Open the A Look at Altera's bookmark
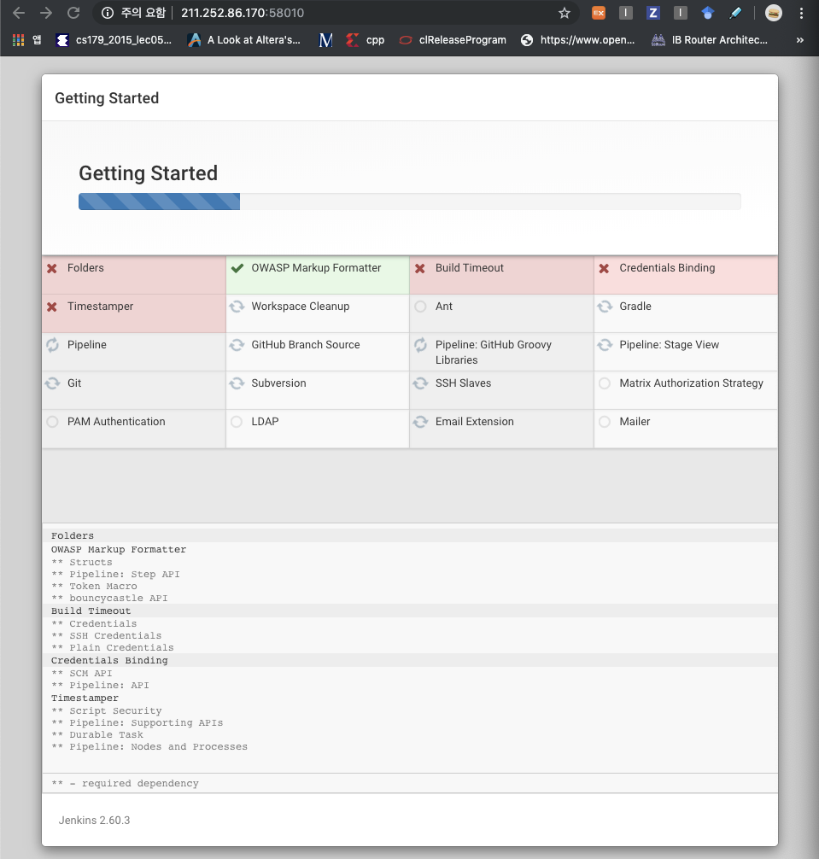 [x=244, y=40]
